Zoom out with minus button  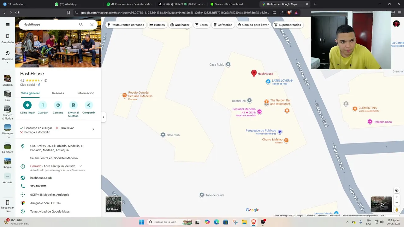[397, 203]
